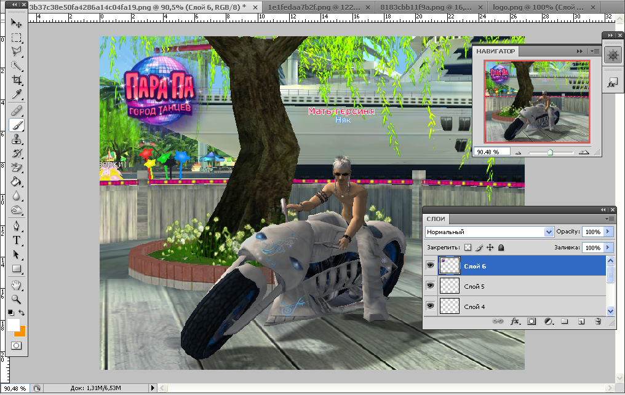This screenshot has height=395, width=625.
Task: Select the Crop tool
Action: pos(17,80)
